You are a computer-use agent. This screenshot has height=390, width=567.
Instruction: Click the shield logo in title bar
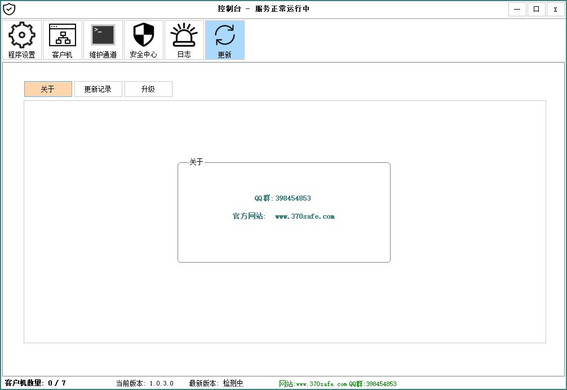8,9
